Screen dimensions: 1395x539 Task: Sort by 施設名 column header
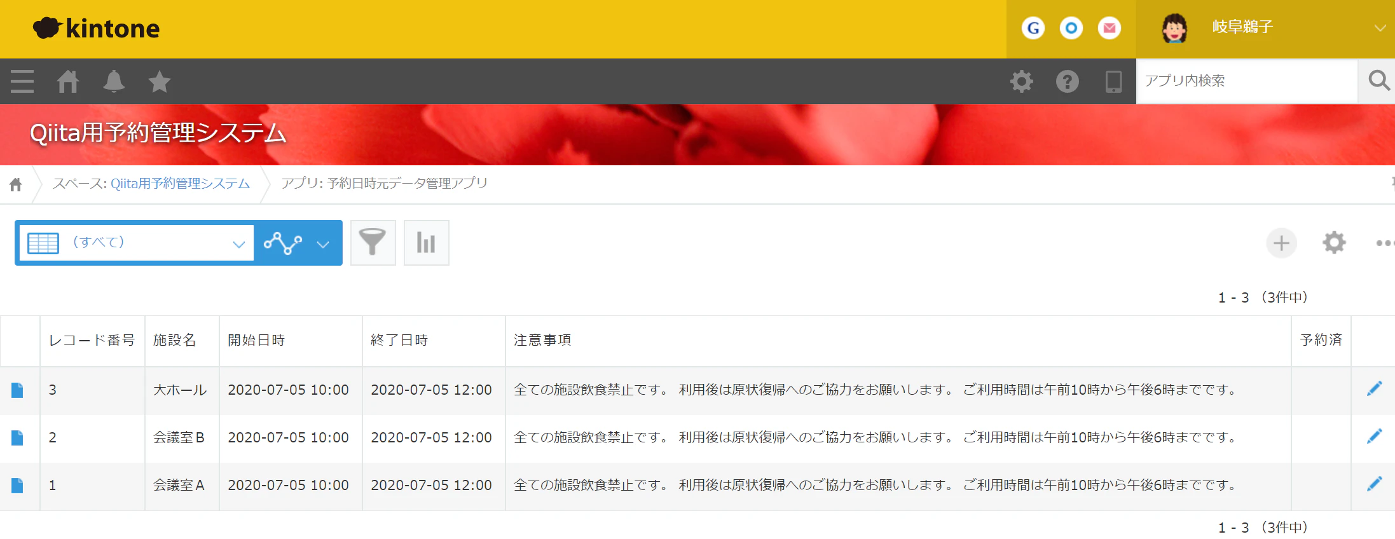pyautogui.click(x=182, y=341)
